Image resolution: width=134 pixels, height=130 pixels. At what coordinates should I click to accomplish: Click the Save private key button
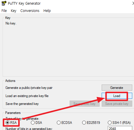tap(117, 104)
